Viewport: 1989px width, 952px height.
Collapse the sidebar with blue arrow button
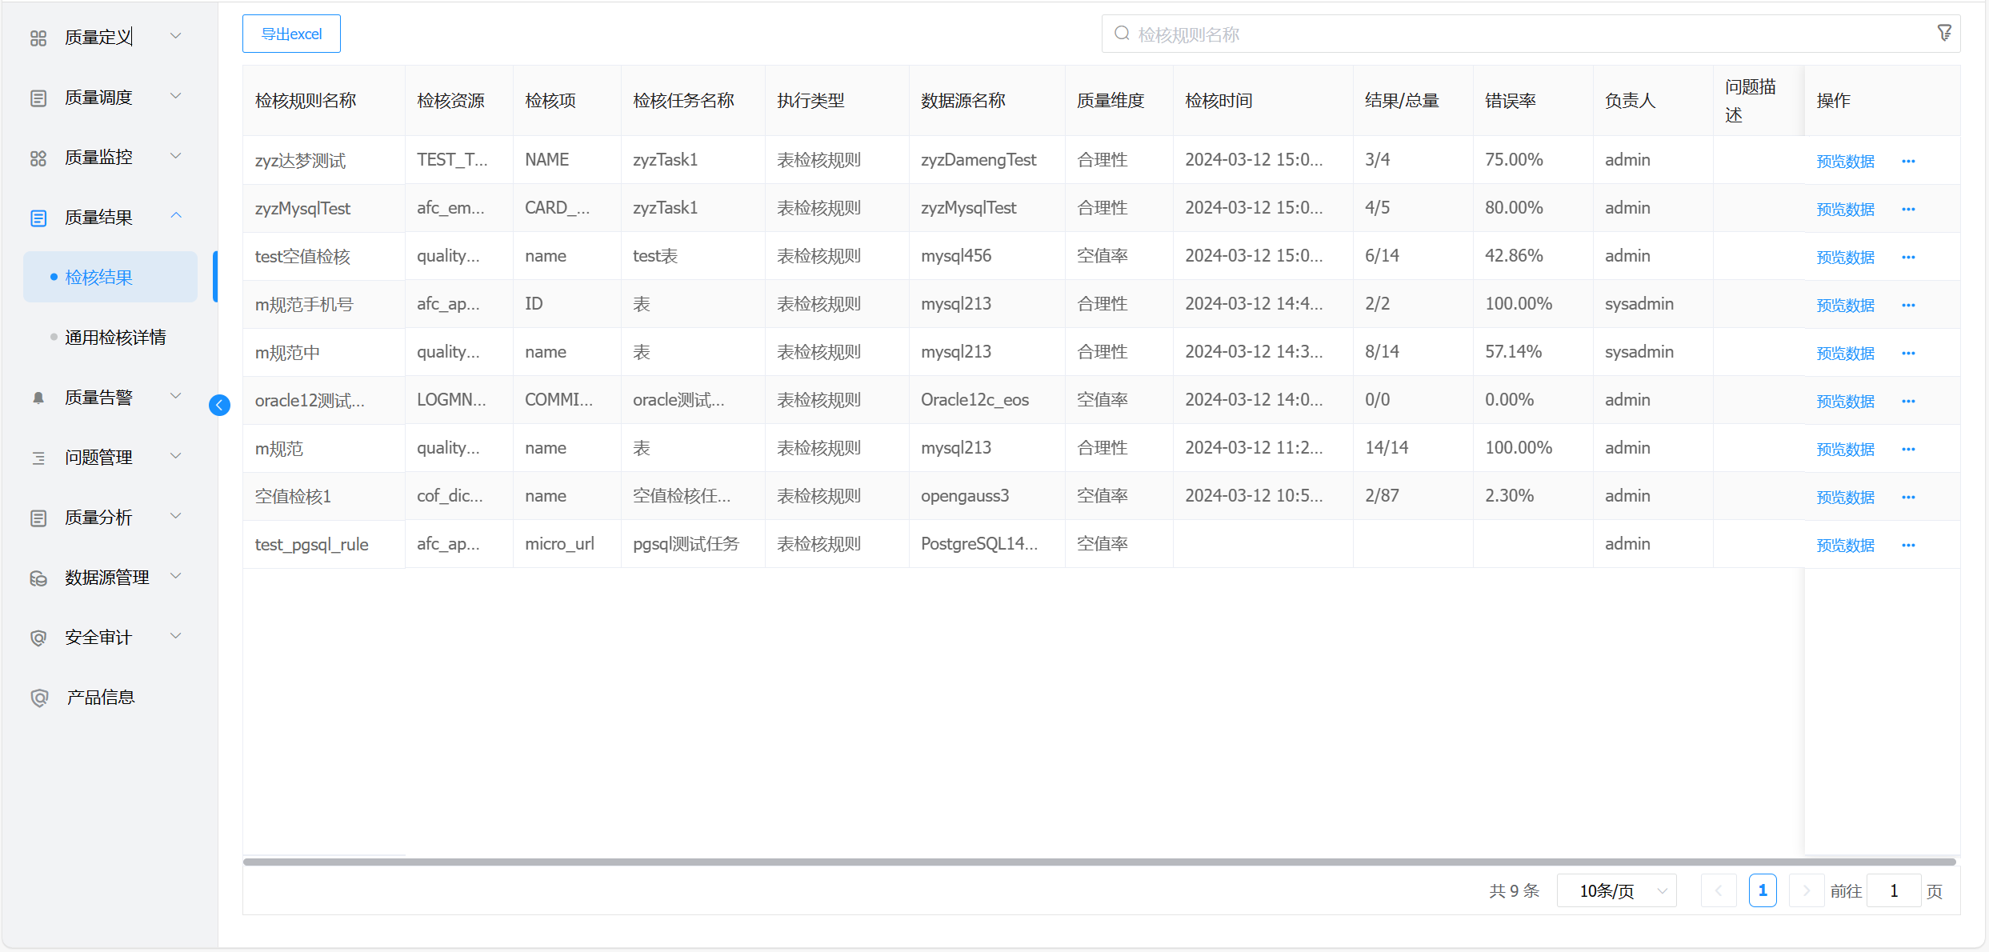point(219,405)
